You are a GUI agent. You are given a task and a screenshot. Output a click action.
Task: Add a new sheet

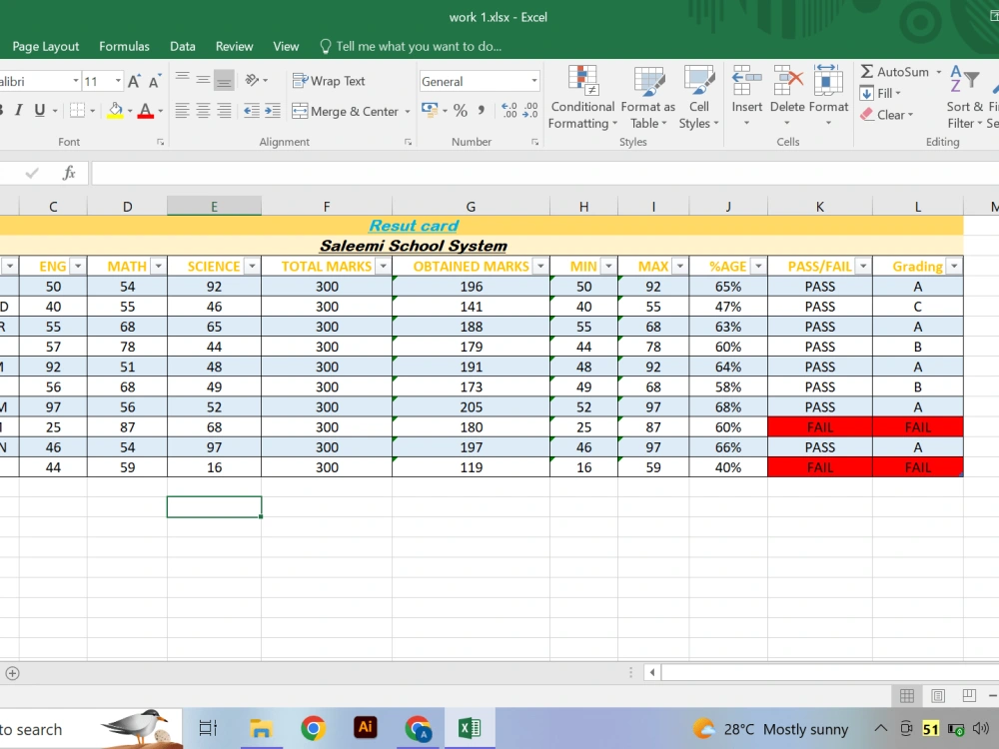point(12,673)
